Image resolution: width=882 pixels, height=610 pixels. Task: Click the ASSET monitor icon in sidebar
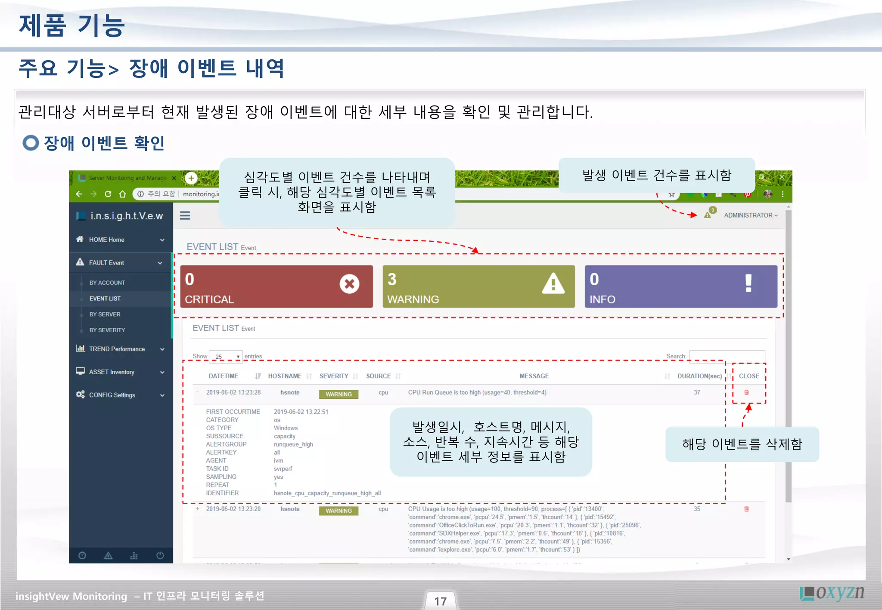pyautogui.click(x=80, y=371)
